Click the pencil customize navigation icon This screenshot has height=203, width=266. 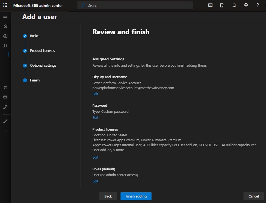(5, 121)
